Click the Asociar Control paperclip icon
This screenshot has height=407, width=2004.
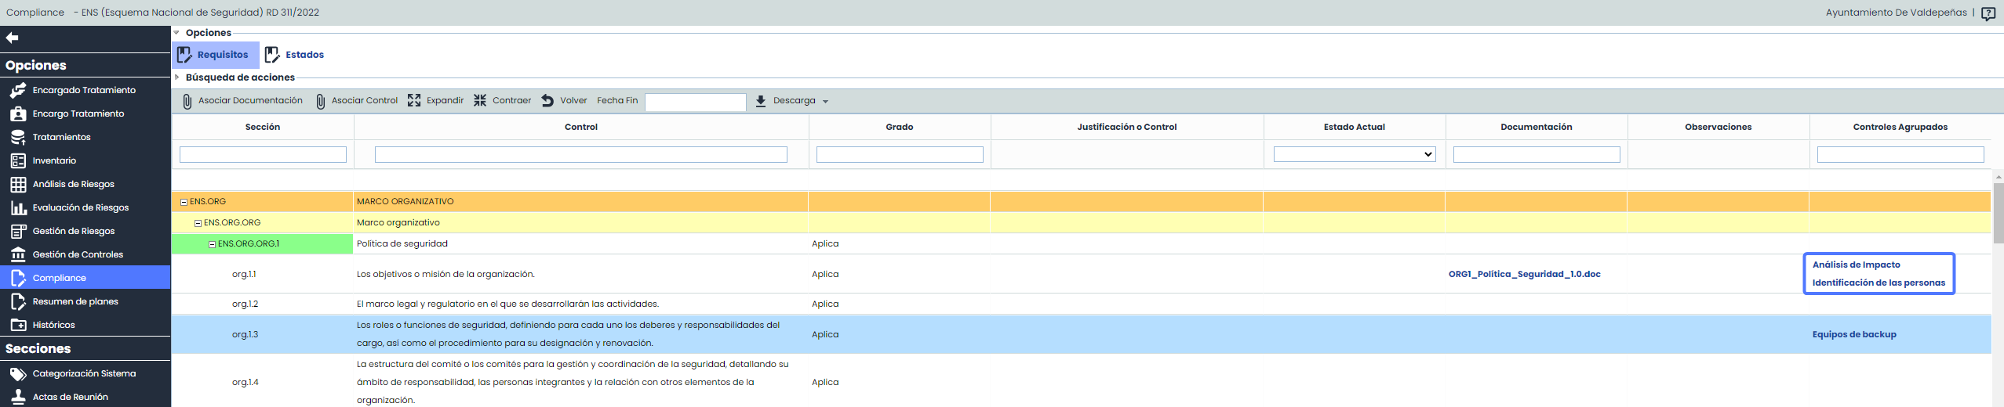click(321, 101)
